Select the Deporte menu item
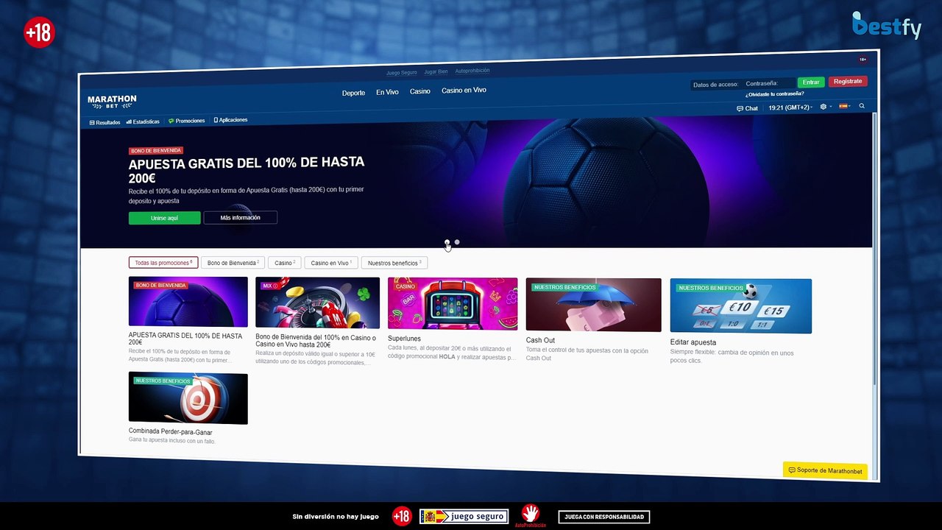This screenshot has width=942, height=530. (353, 93)
